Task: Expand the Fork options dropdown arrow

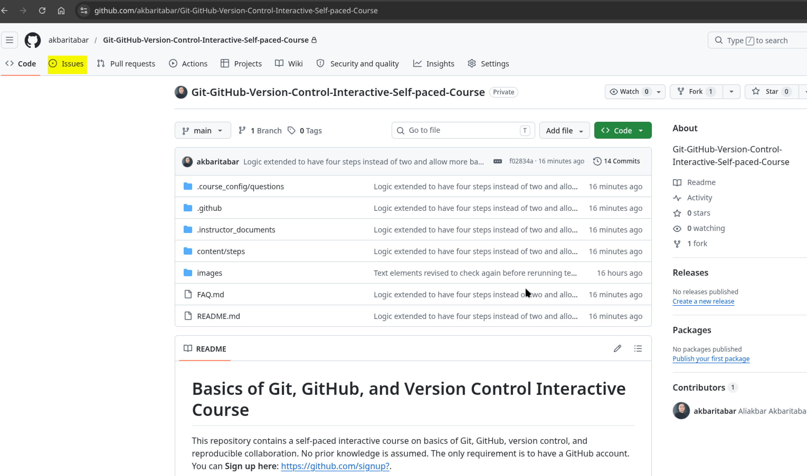Action: (731, 92)
